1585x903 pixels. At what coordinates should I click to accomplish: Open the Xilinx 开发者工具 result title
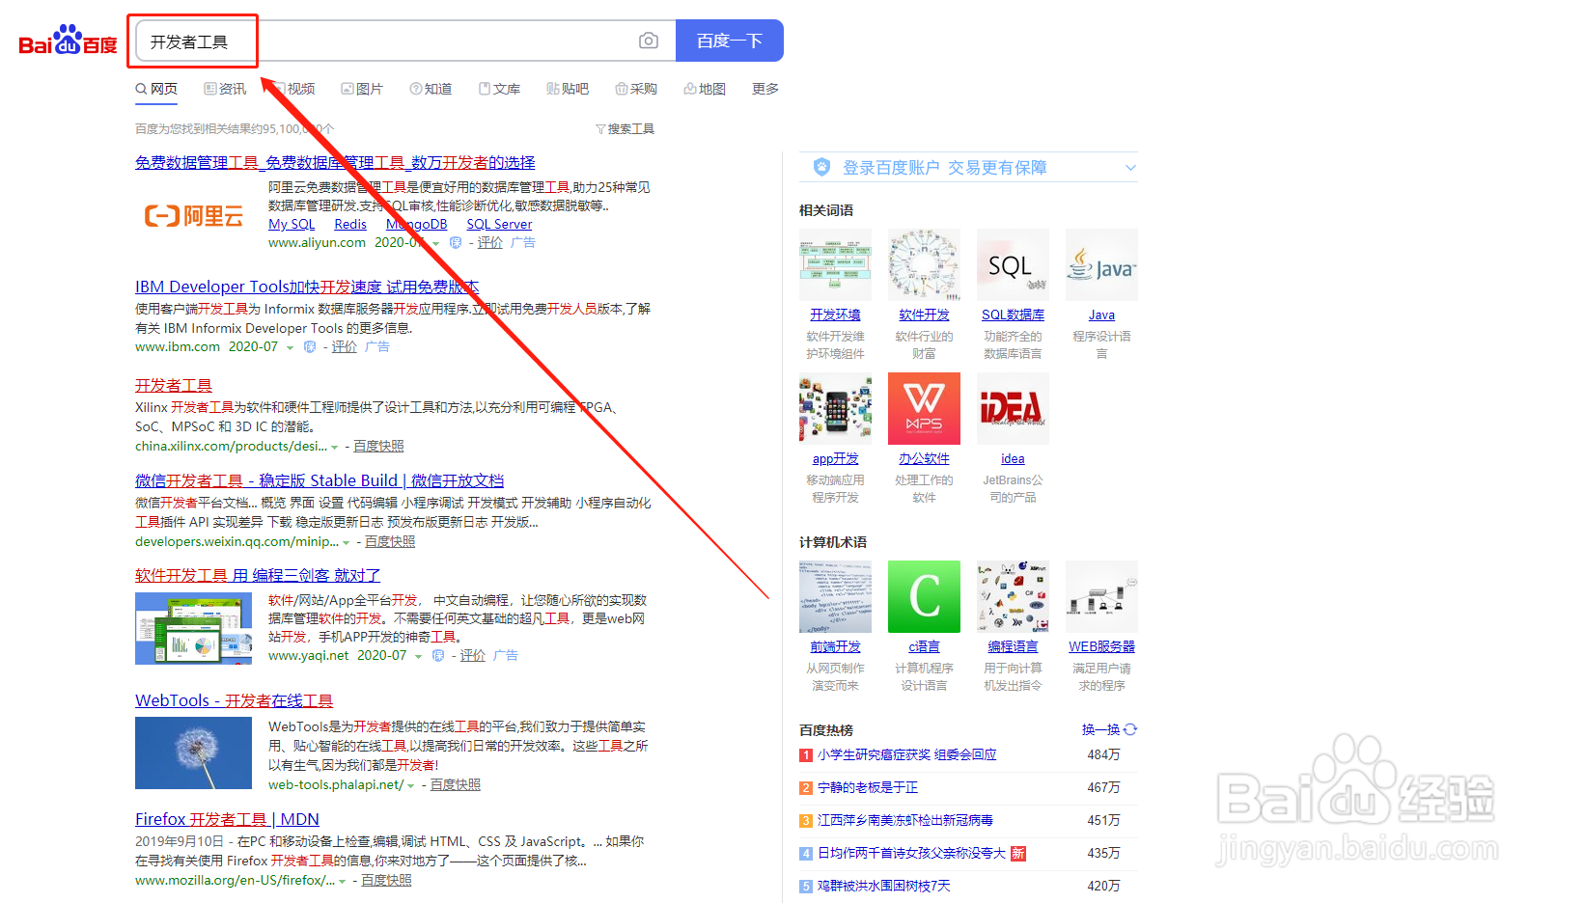(x=174, y=385)
